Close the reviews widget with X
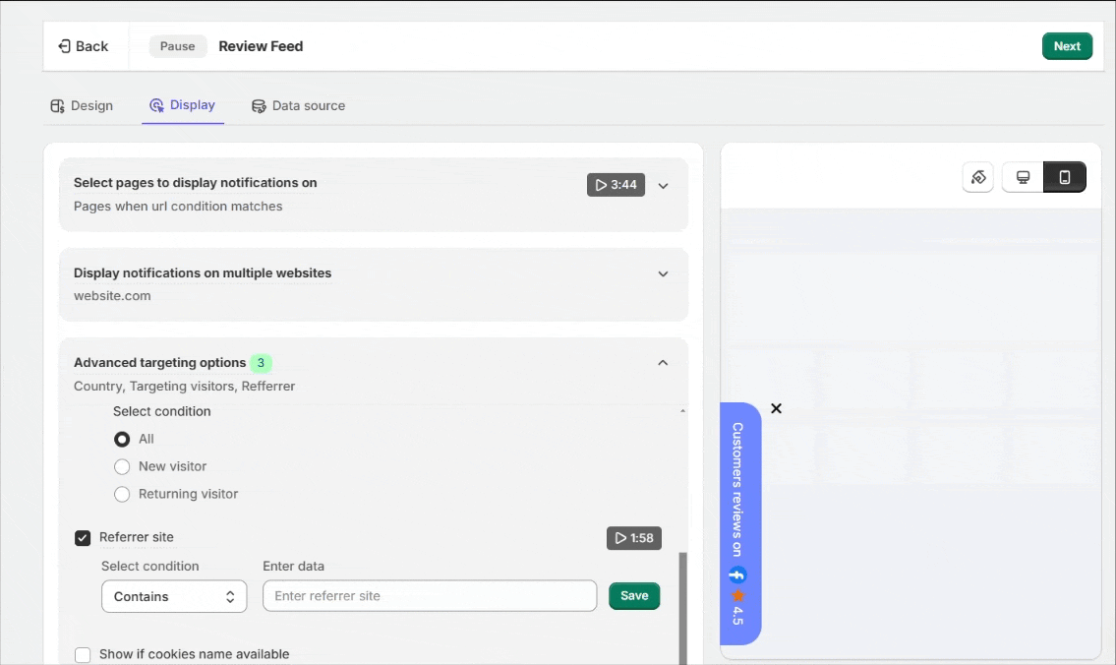This screenshot has width=1116, height=665. [776, 408]
